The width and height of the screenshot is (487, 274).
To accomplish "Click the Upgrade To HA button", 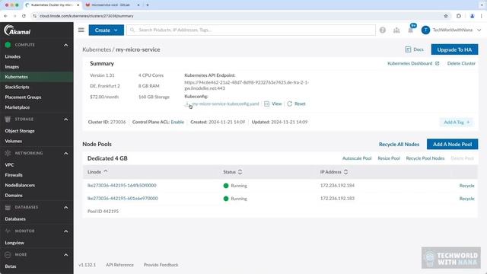I will 454,49.
